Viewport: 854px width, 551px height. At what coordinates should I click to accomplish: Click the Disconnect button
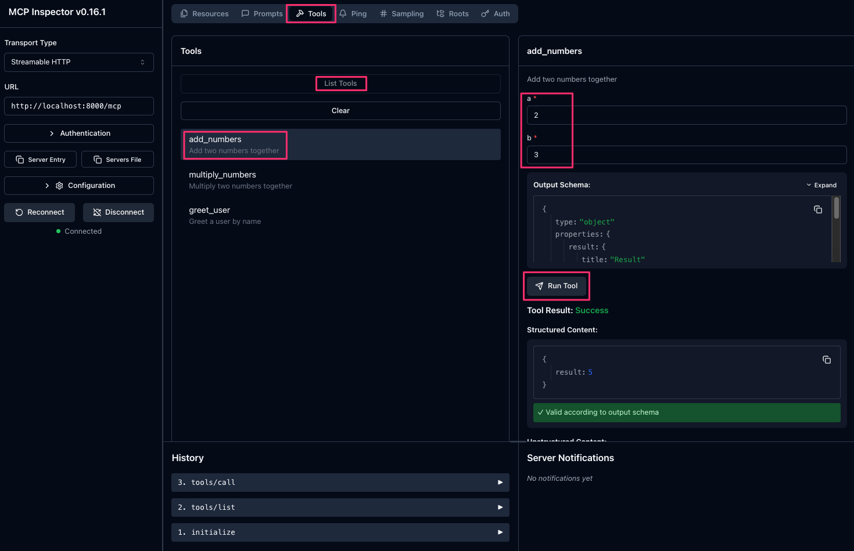[x=119, y=212]
